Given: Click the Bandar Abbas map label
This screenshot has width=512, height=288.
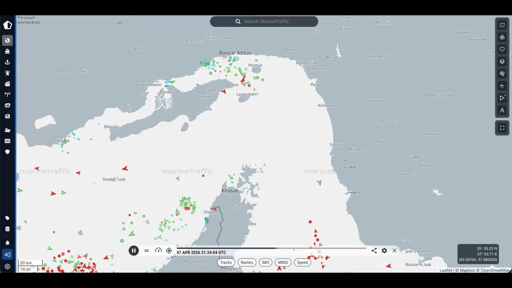Looking at the screenshot, I should [x=235, y=53].
